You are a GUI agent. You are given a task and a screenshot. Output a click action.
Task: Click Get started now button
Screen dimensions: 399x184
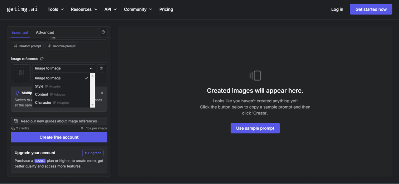point(371,9)
